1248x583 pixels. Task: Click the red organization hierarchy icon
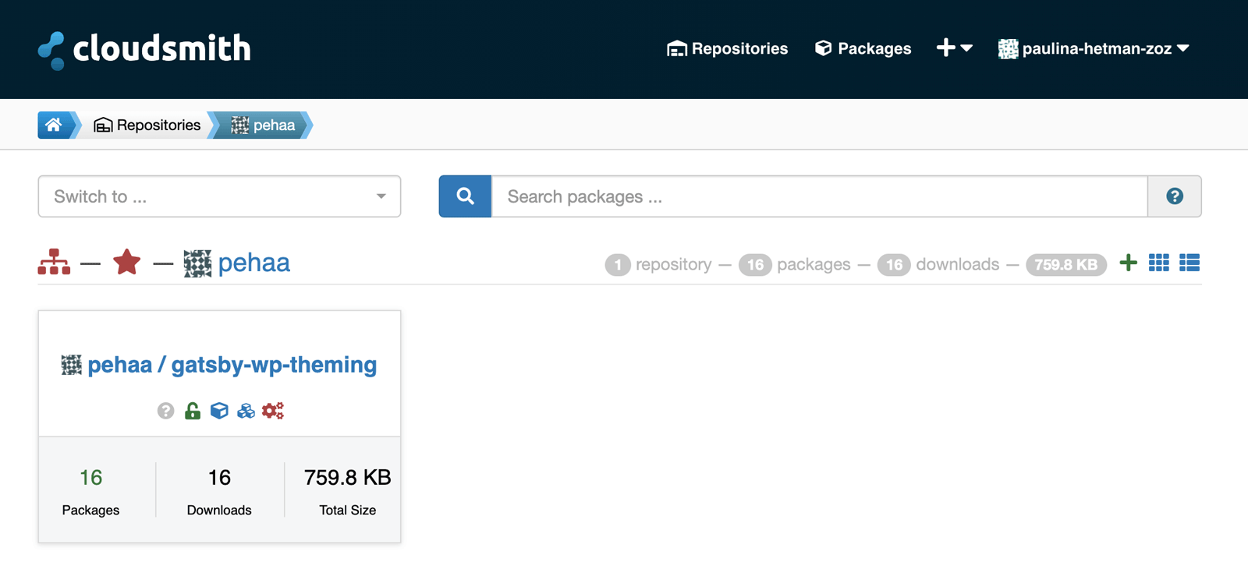(x=54, y=263)
